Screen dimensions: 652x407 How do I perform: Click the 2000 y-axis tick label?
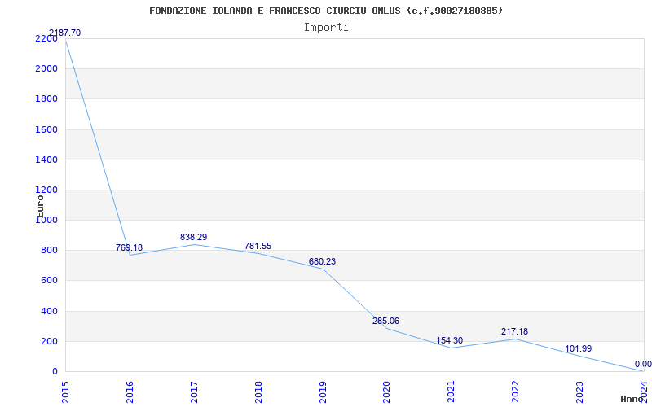point(46,69)
